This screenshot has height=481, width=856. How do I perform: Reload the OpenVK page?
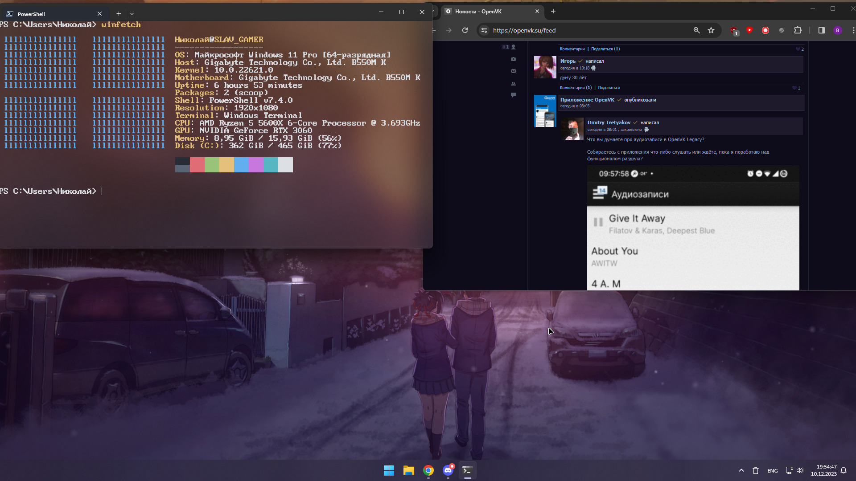[x=465, y=30]
